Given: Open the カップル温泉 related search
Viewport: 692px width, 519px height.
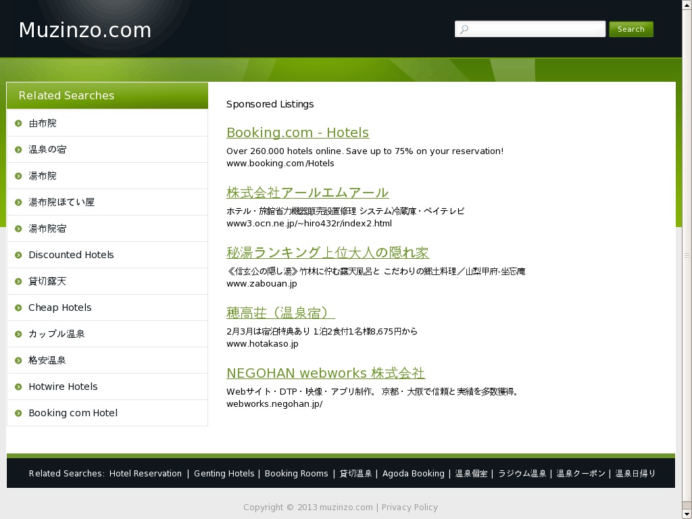Looking at the screenshot, I should pos(57,334).
